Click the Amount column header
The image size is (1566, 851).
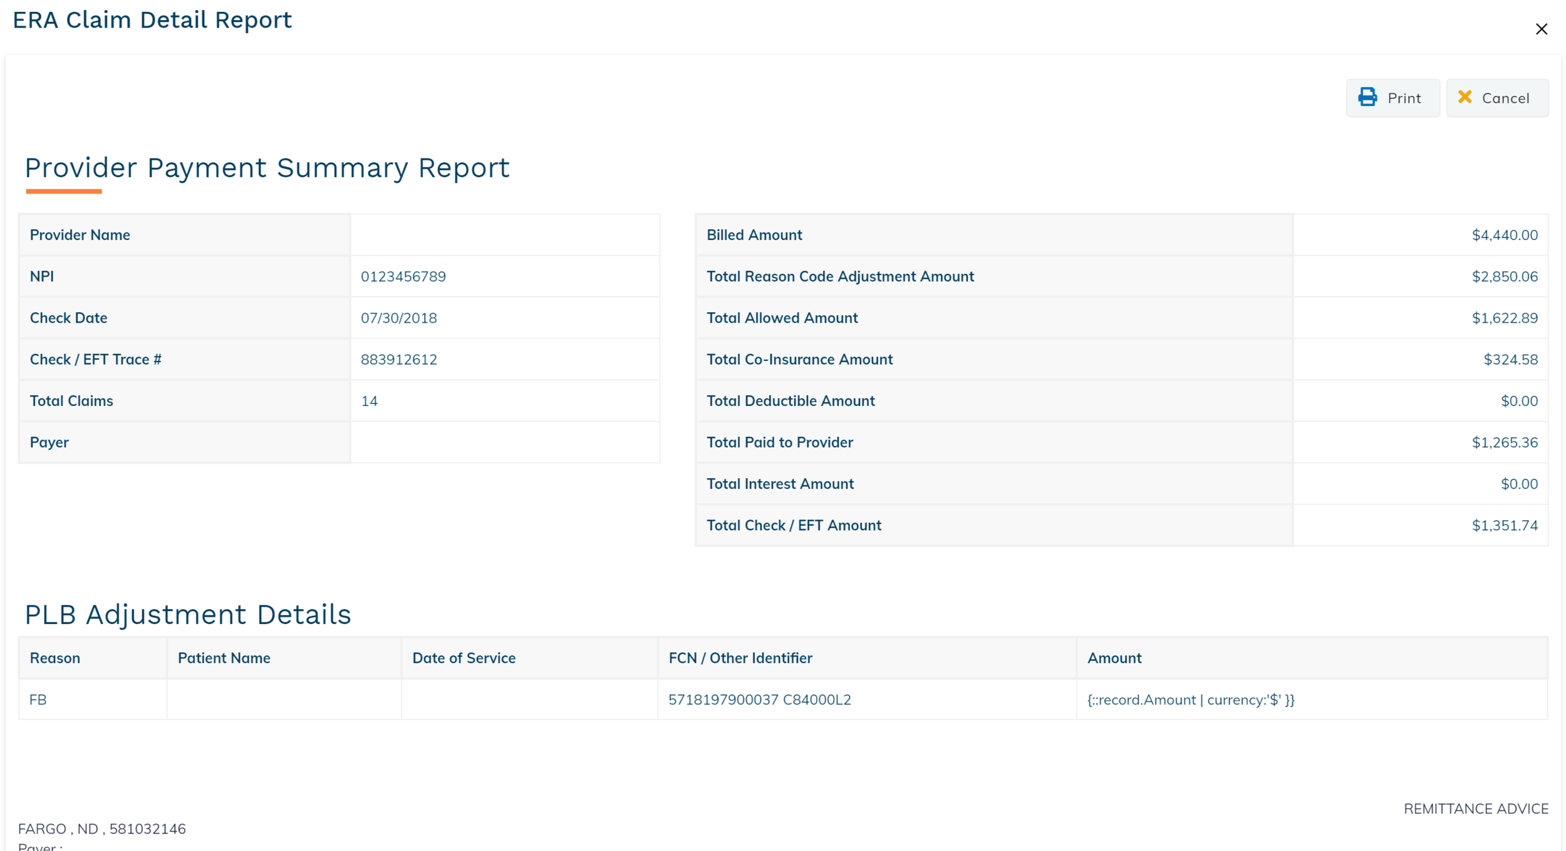(x=1114, y=658)
